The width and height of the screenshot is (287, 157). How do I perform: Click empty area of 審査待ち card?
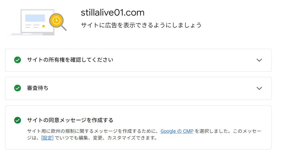pyautogui.click(x=152, y=88)
